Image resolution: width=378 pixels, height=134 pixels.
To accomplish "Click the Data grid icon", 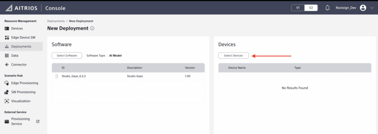I will coord(7,55).
